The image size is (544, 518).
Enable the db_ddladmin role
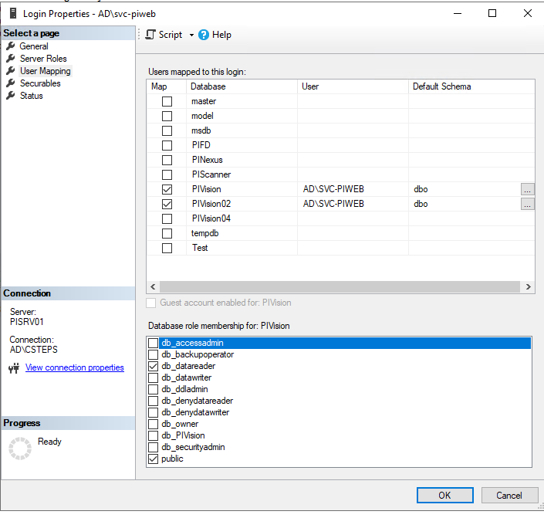pos(153,389)
